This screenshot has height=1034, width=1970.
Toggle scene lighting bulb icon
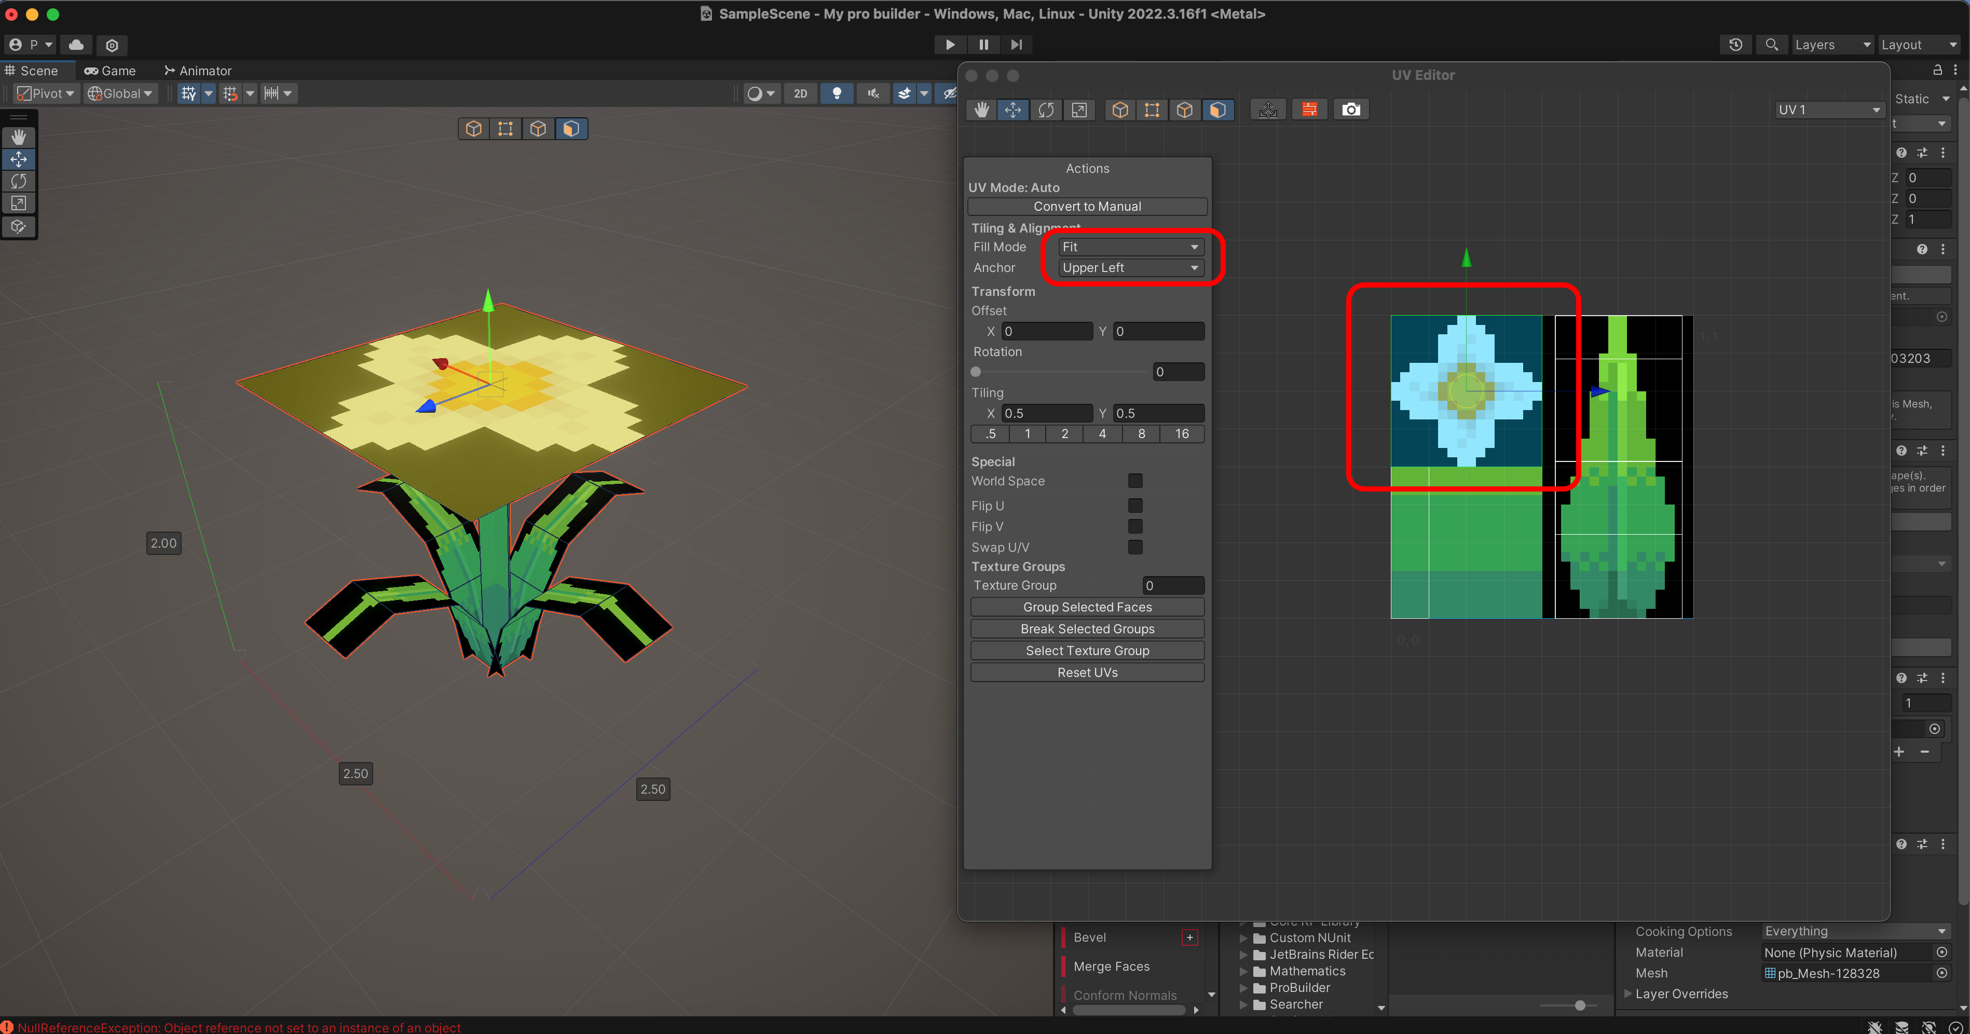tap(837, 93)
